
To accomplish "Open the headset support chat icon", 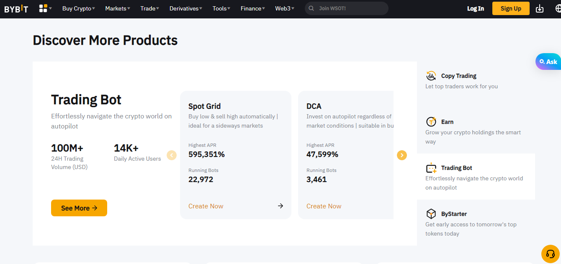I will point(551,254).
